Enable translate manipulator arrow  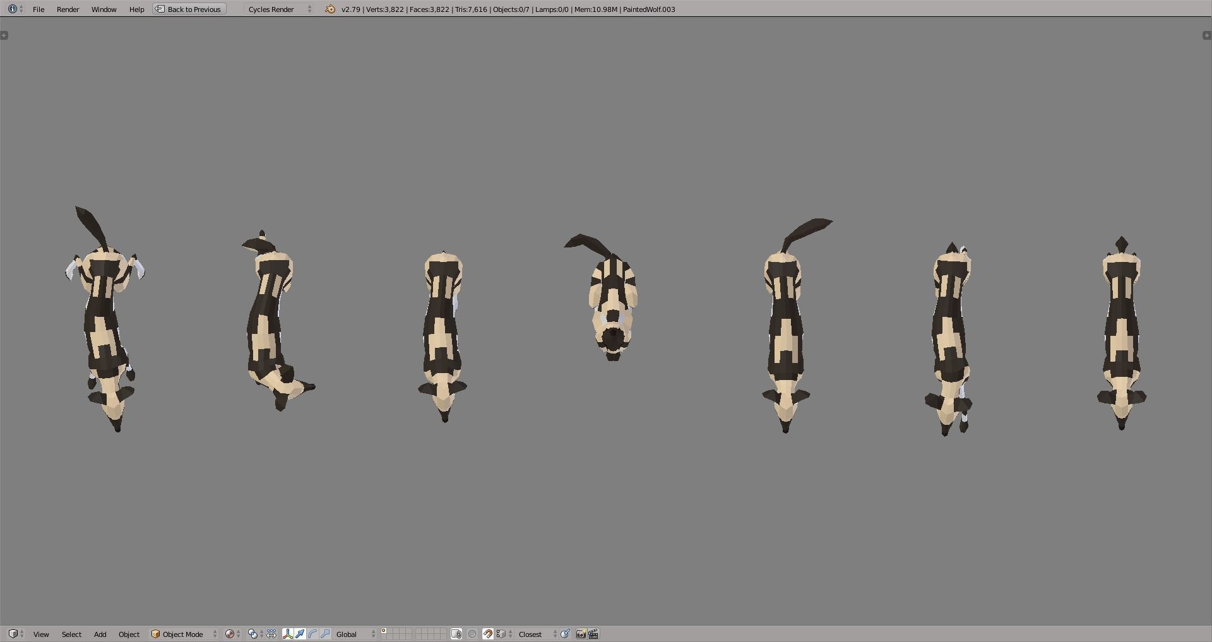pos(300,634)
